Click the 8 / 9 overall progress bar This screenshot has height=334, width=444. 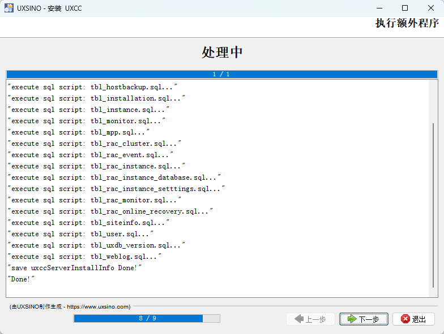tap(147, 318)
